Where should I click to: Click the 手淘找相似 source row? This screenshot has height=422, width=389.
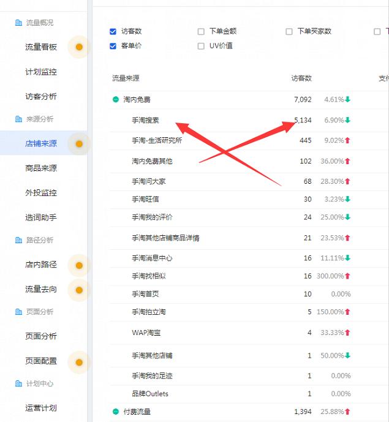(249, 276)
